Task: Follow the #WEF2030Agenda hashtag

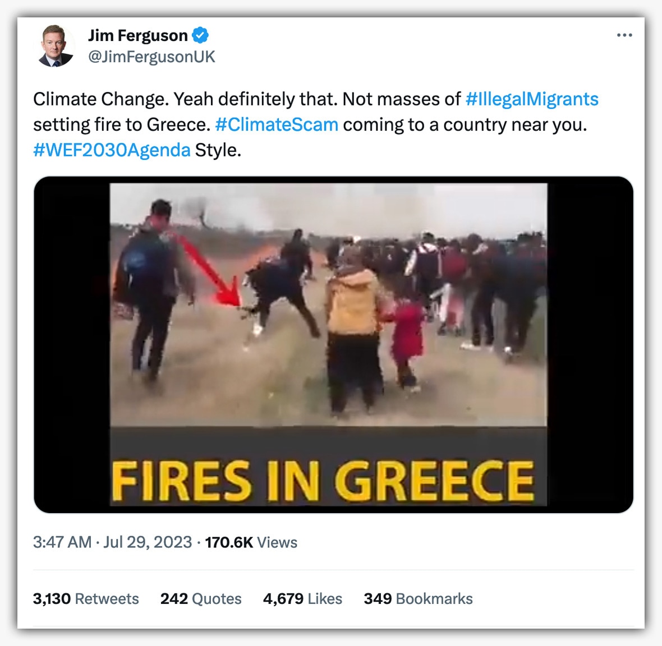Action: coord(112,150)
